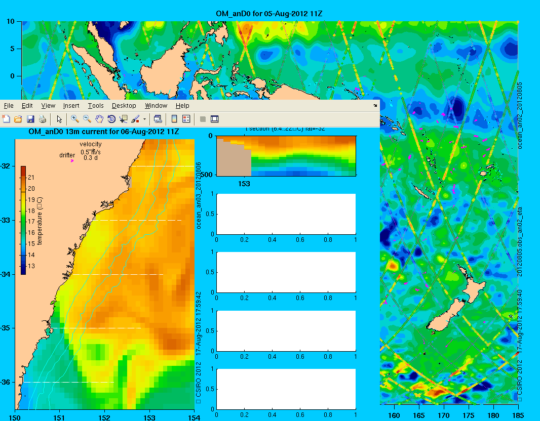Select the Rotate 3D tool

[111, 119]
